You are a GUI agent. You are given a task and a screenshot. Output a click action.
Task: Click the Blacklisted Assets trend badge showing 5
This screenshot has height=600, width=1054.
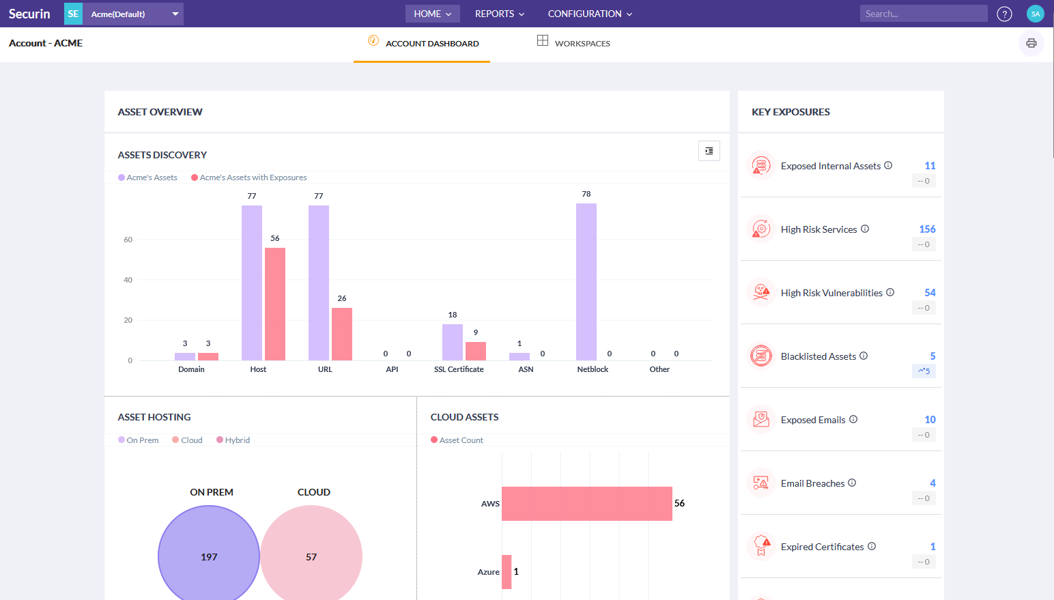point(924,371)
